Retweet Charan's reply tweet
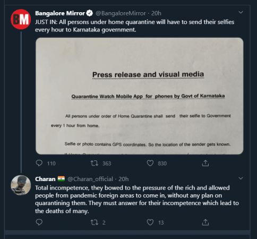The width and height of the screenshot is (257, 239). pos(95,222)
